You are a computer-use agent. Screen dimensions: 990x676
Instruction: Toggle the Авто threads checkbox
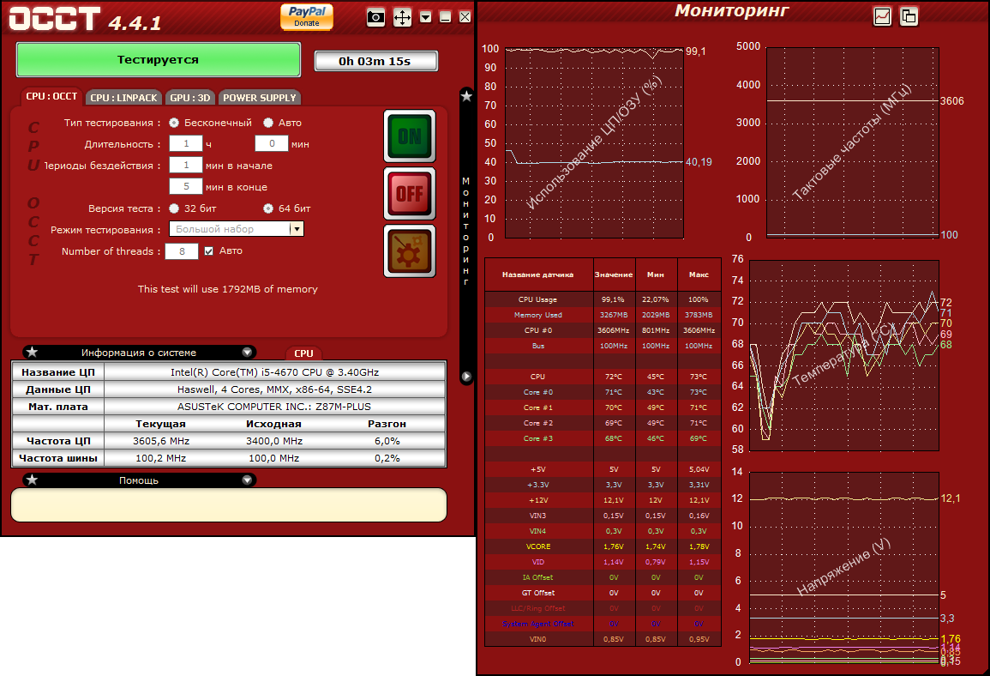pos(208,250)
